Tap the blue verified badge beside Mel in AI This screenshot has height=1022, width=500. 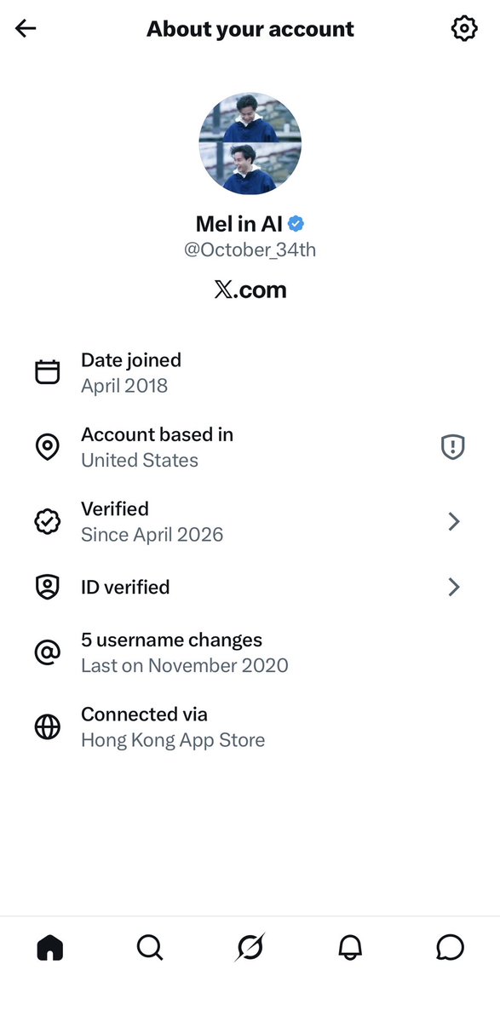click(x=296, y=224)
